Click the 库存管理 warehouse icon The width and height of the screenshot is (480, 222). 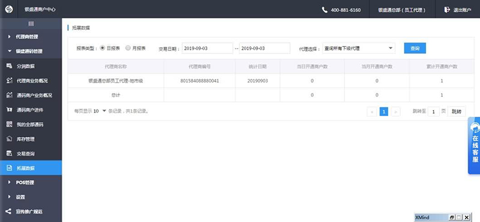click(9, 139)
